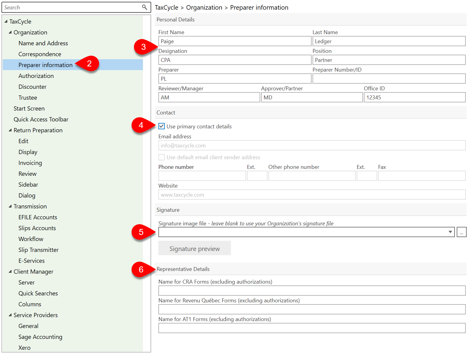Open Columns under Client Manager
This screenshot has width=470, height=354.
click(x=30, y=304)
